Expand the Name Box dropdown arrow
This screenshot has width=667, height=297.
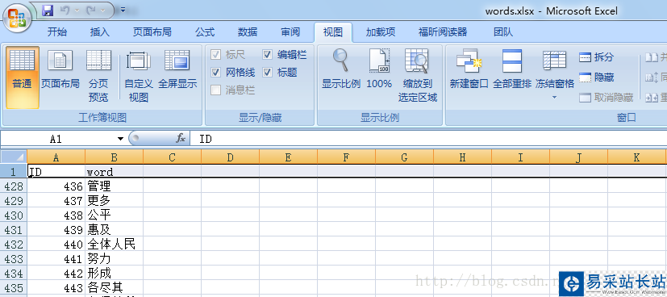point(120,139)
